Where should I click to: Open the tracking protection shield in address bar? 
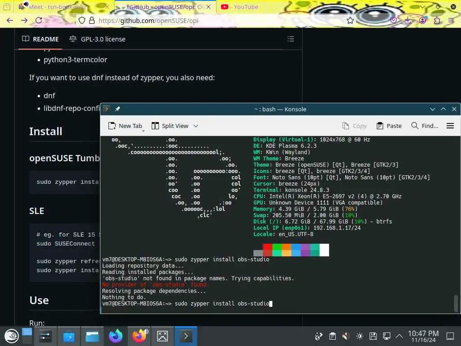[82, 20]
